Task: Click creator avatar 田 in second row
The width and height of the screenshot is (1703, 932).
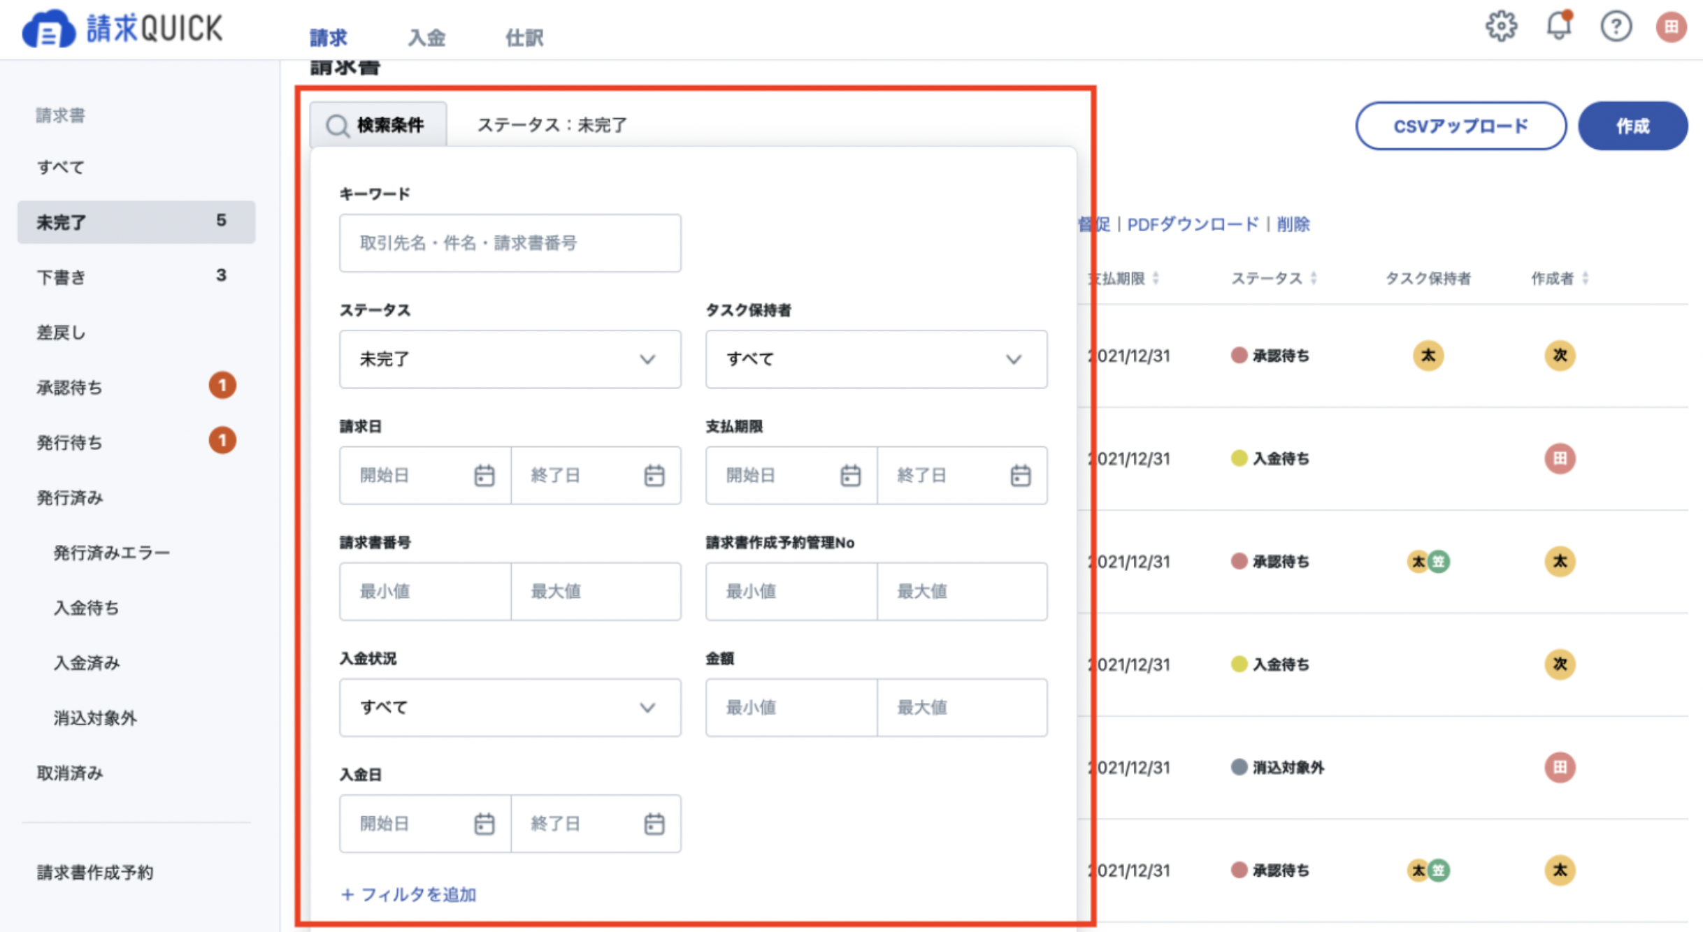Action: (x=1560, y=458)
